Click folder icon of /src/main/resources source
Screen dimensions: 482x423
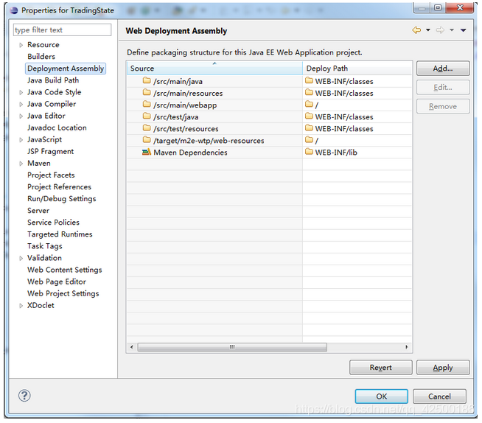click(x=147, y=93)
